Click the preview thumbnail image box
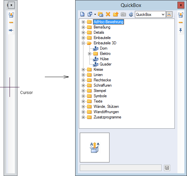 (95, 148)
